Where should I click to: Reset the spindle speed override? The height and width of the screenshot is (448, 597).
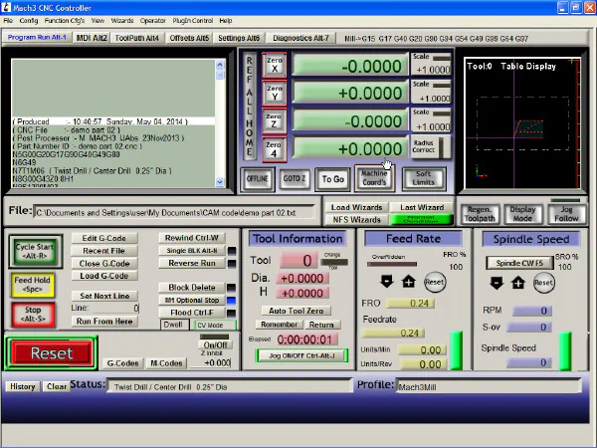[543, 283]
